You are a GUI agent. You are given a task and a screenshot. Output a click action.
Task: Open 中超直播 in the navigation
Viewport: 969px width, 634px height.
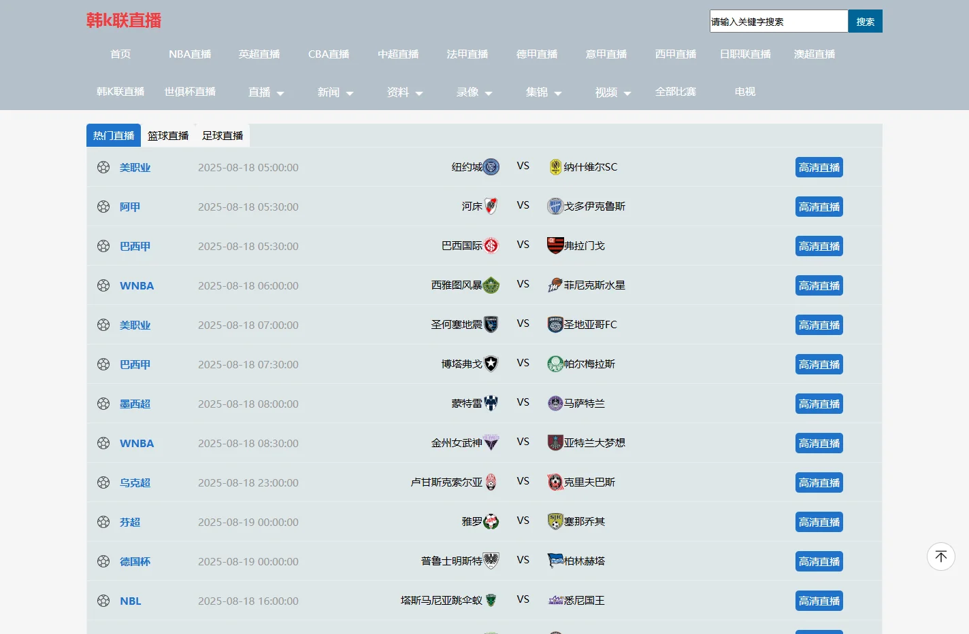pyautogui.click(x=398, y=54)
